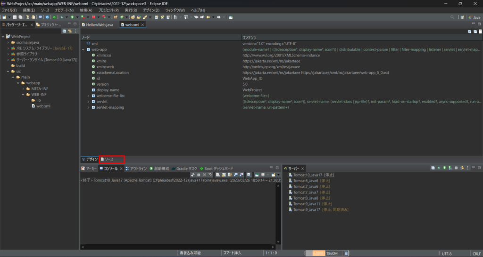Toggle Link with Editor in Package Explorer

pyautogui.click(x=70, y=31)
